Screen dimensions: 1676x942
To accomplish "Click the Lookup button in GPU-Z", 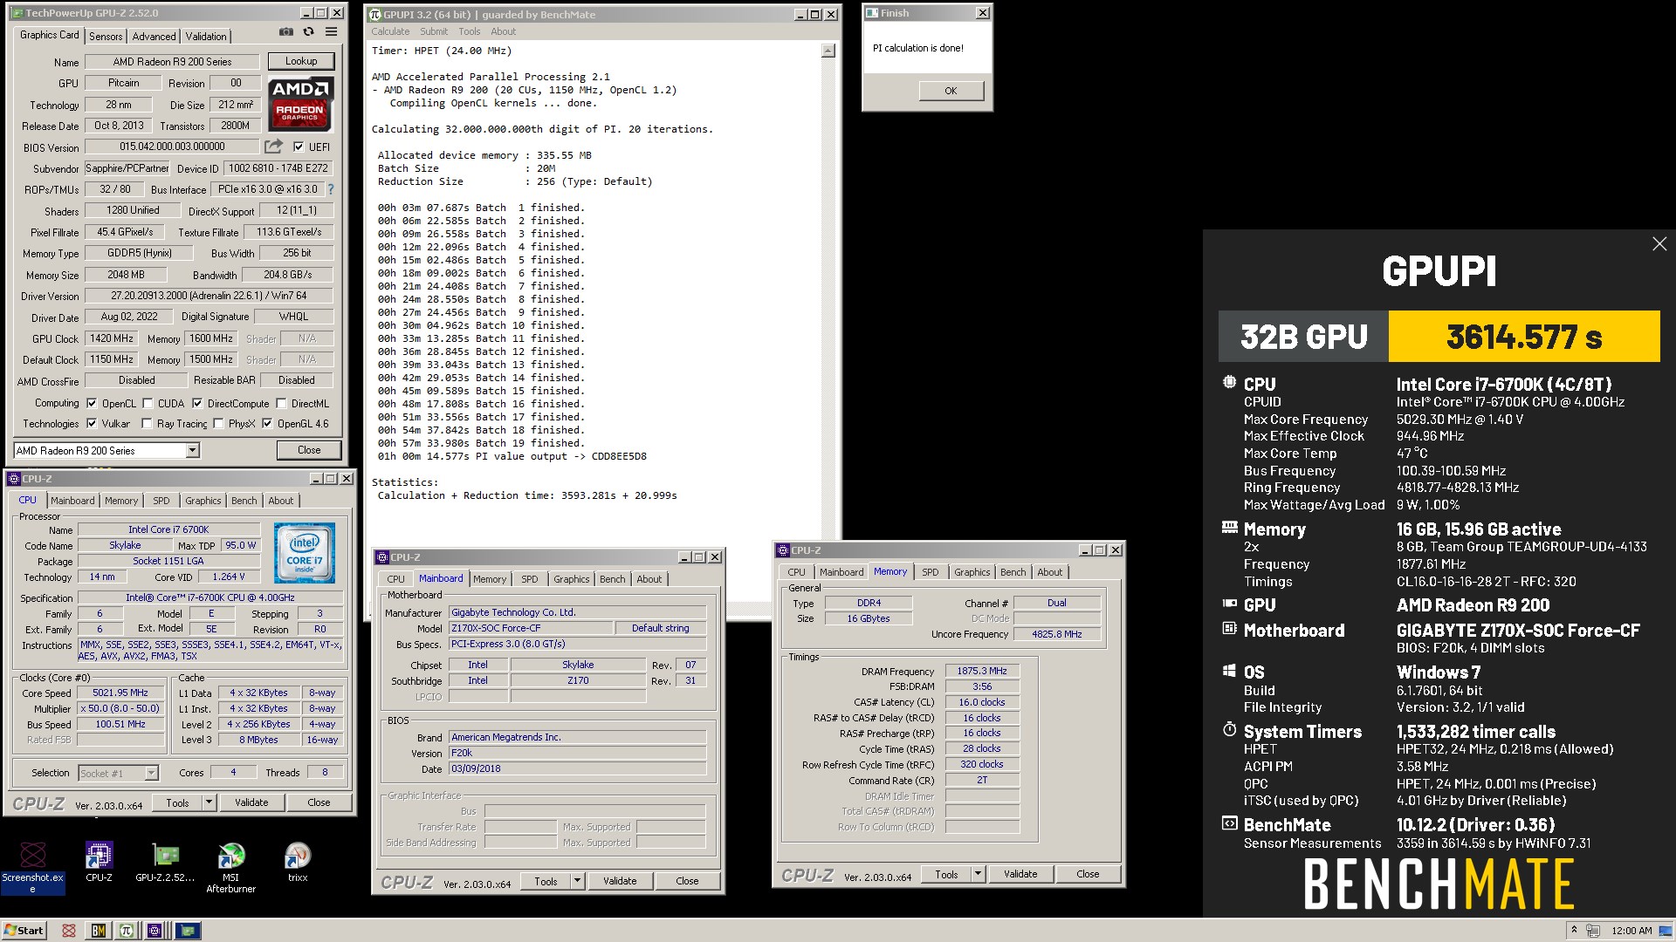I will tap(301, 61).
